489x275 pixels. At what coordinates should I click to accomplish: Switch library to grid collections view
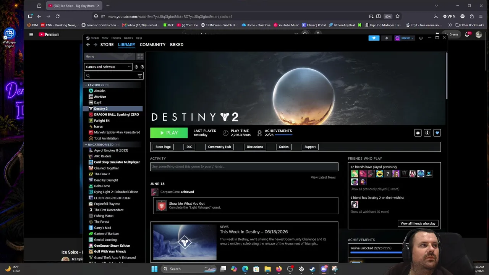point(140,57)
